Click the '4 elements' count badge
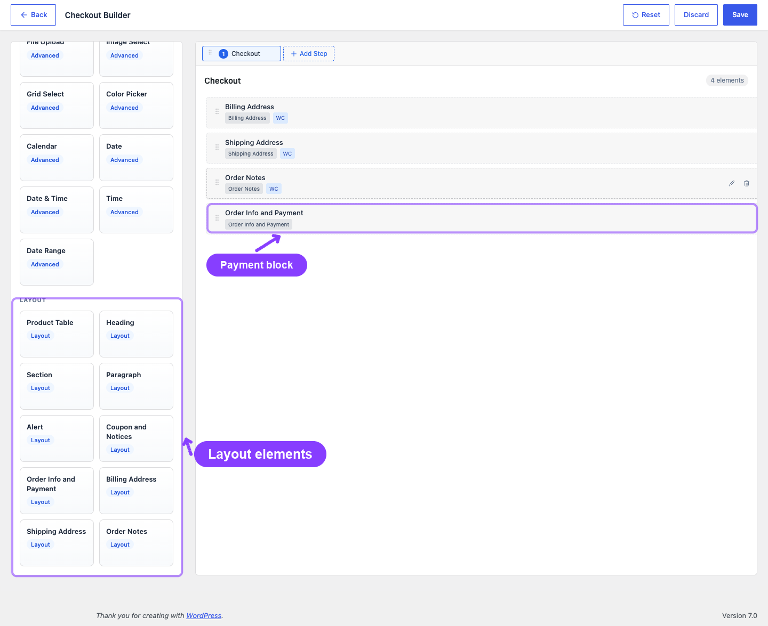 click(727, 80)
